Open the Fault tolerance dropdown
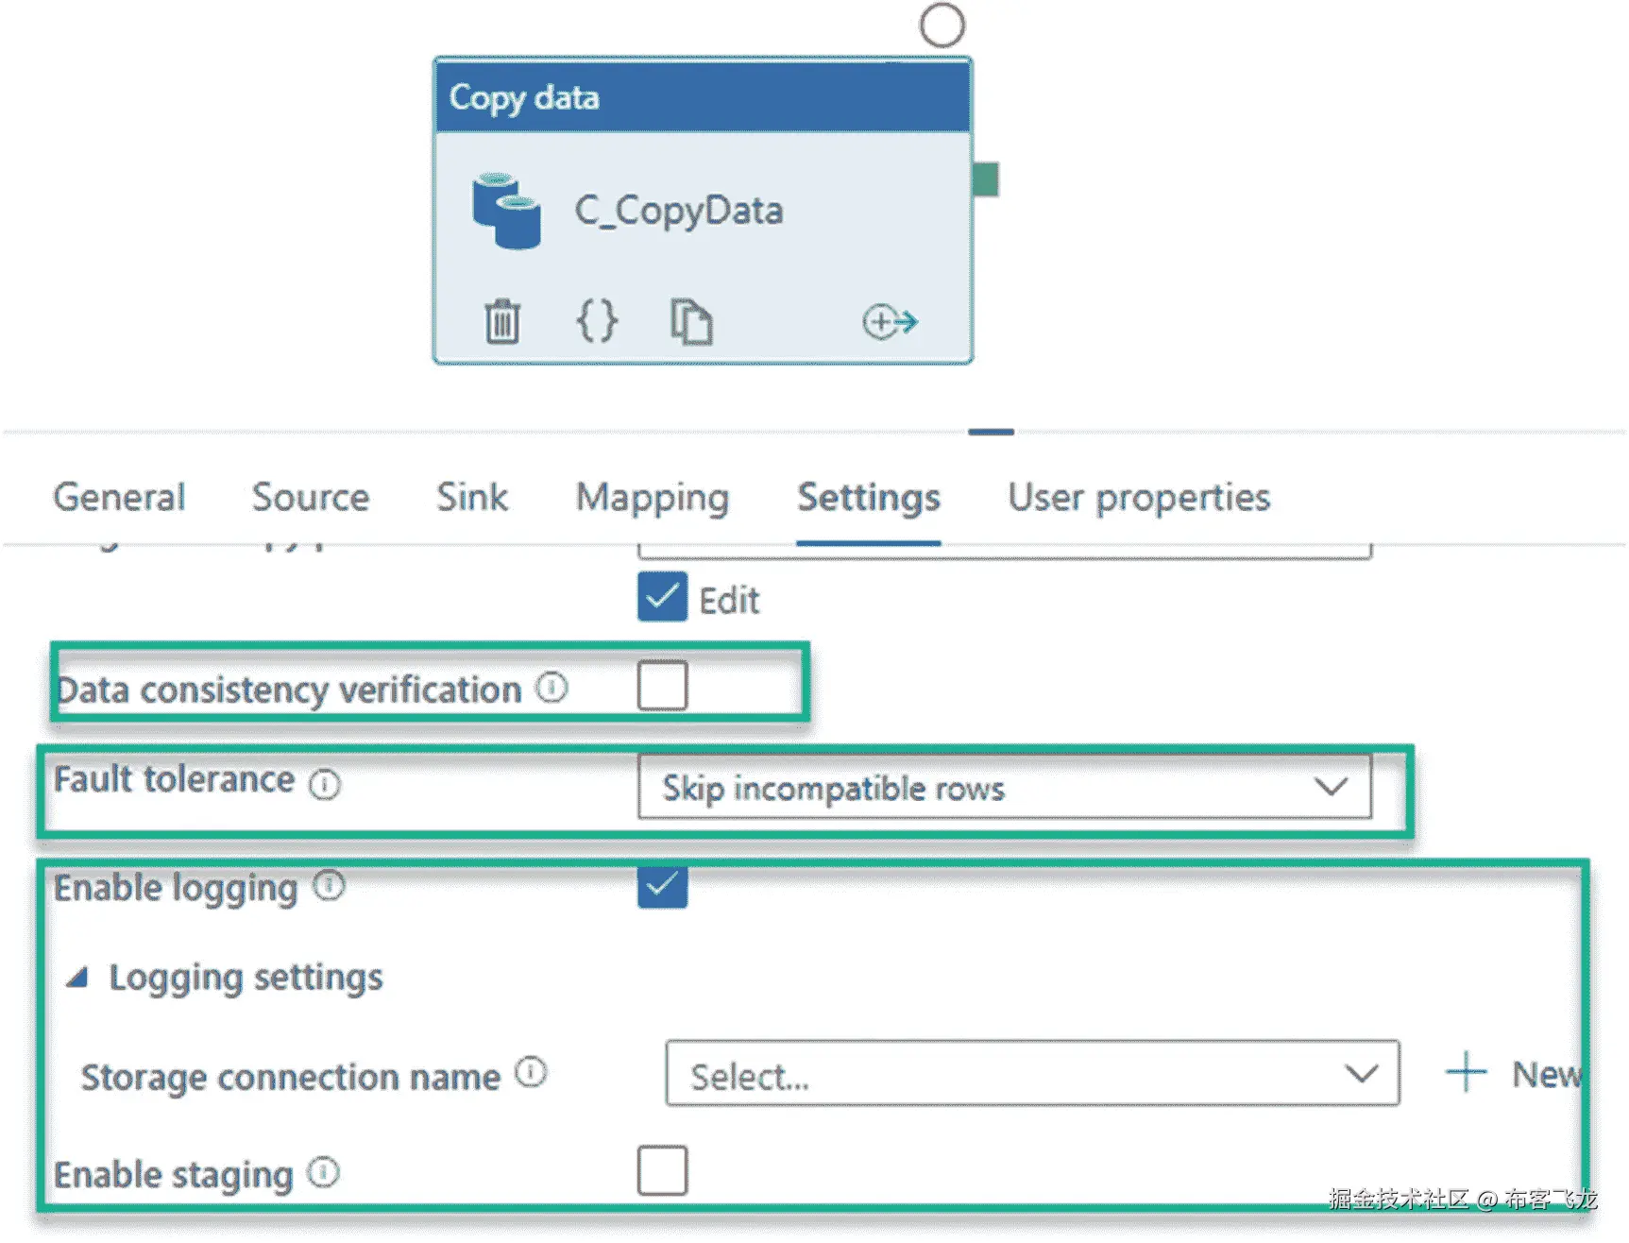The width and height of the screenshot is (1629, 1243). (x=1005, y=787)
